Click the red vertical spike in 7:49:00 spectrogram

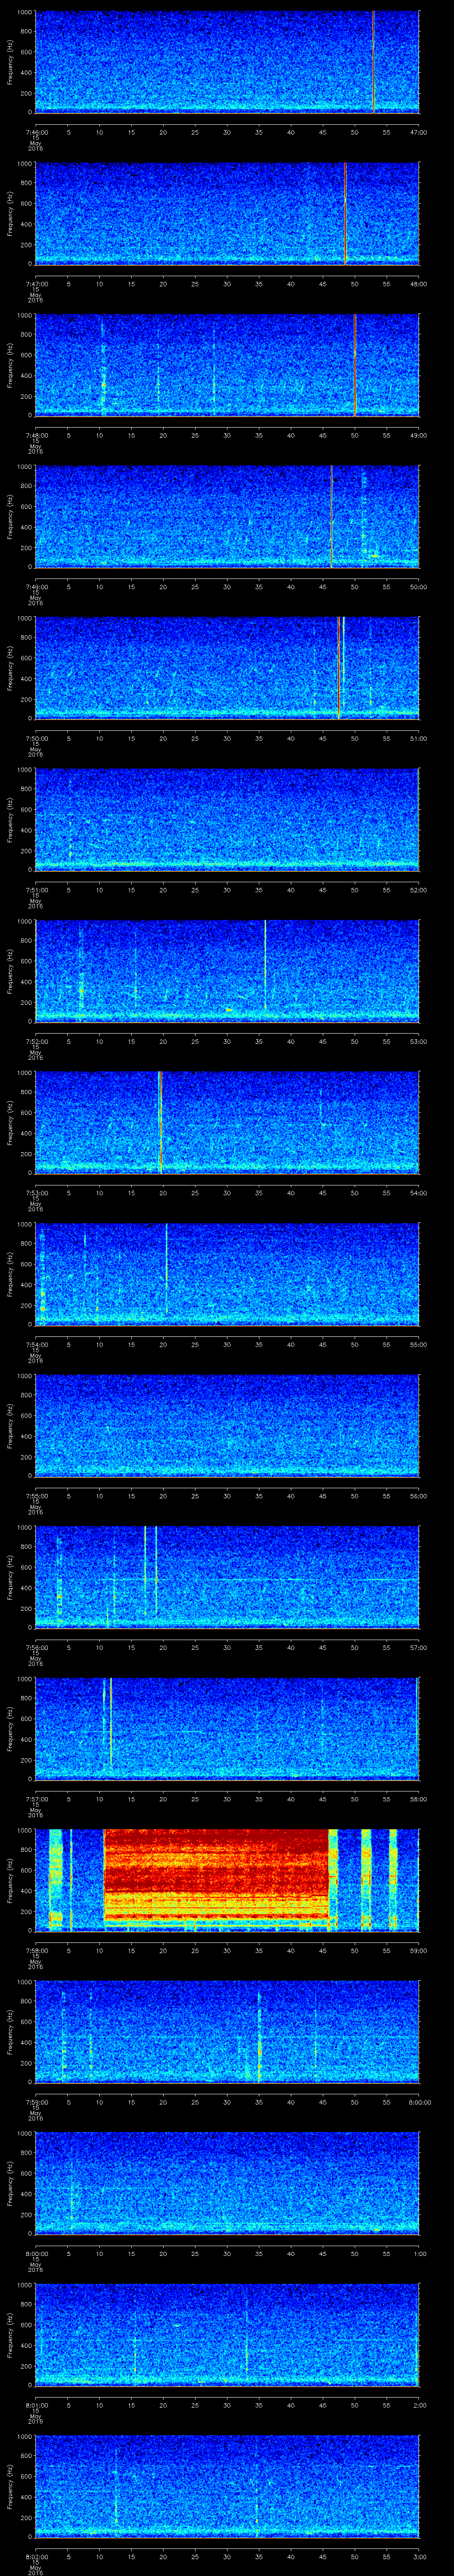click(x=331, y=516)
